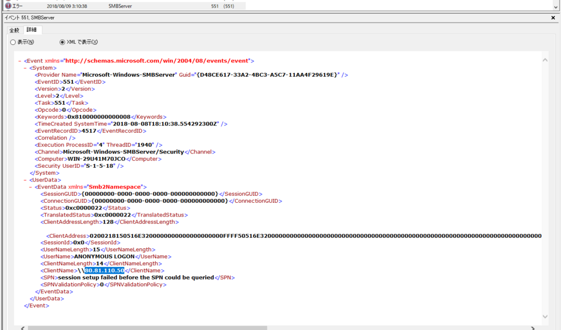Click the Provider Name Microsoft-Windows-SMBServer value

pyautogui.click(x=129, y=75)
